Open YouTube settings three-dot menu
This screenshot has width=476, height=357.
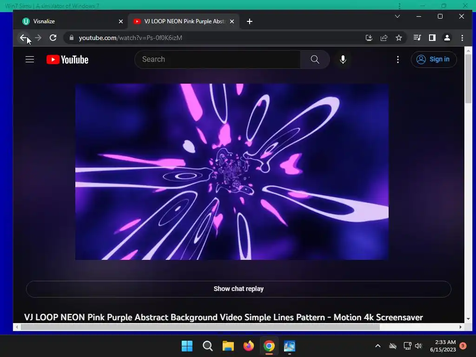tap(398, 59)
